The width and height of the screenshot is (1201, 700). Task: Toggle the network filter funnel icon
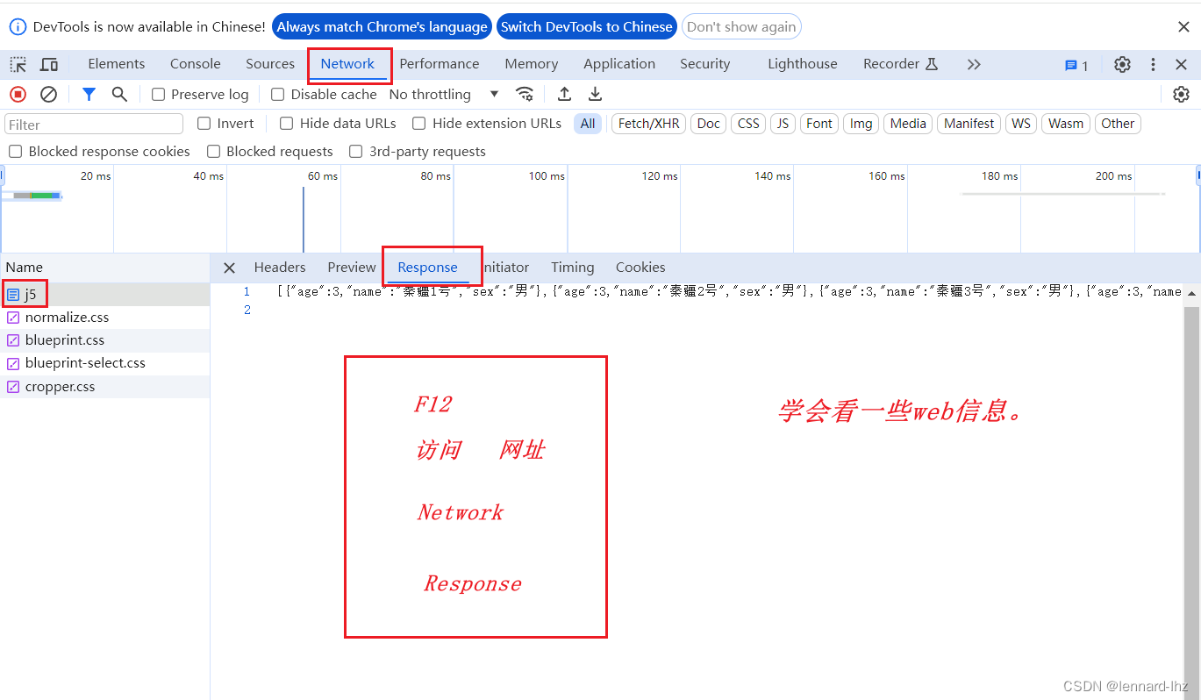point(89,94)
